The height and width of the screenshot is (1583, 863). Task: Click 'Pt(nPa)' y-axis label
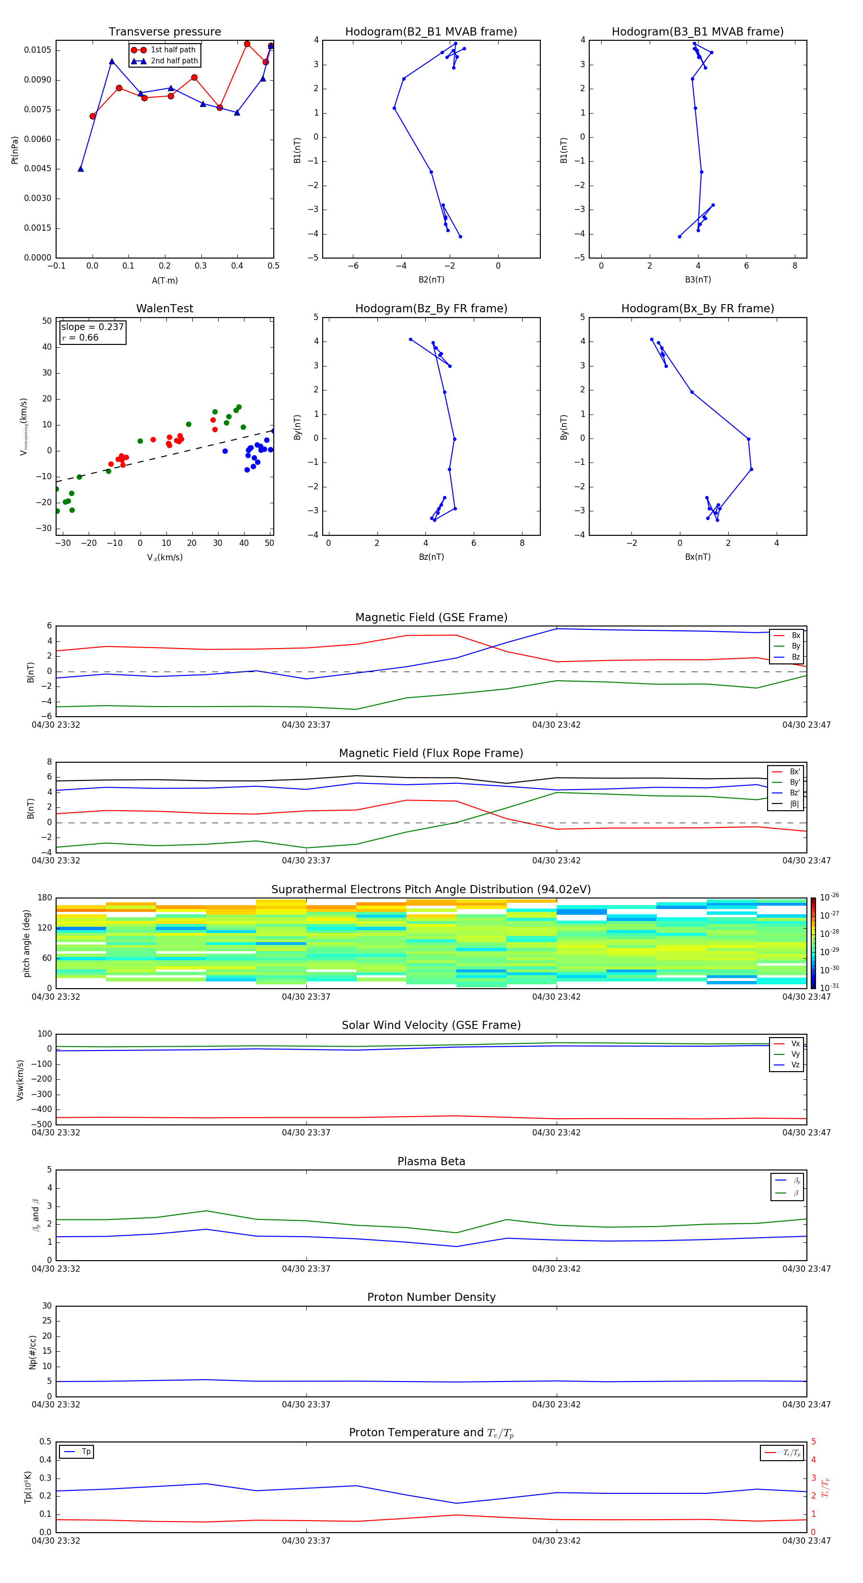15,149
